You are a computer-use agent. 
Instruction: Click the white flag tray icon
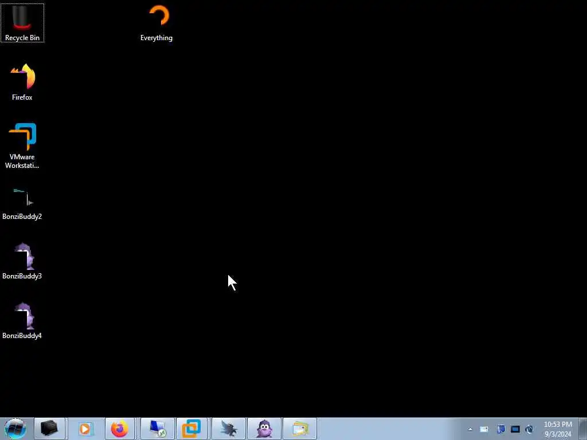tap(484, 429)
